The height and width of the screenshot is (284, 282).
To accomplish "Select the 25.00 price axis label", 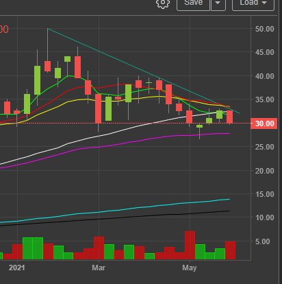I will (265, 147).
